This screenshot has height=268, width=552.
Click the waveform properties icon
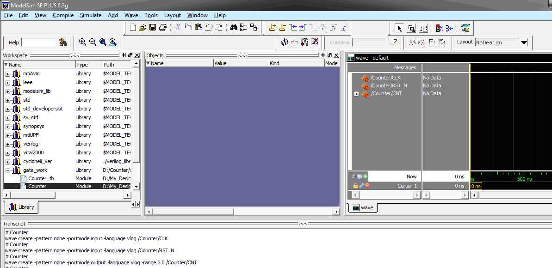click(465, 28)
